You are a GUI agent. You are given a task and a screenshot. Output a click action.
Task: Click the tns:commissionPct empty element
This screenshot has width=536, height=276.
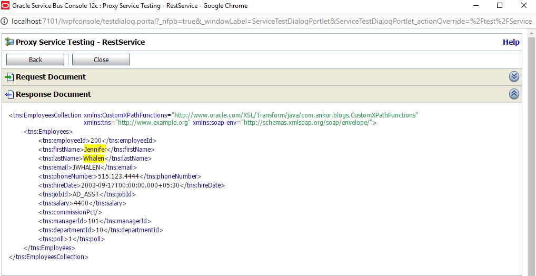tap(70, 212)
